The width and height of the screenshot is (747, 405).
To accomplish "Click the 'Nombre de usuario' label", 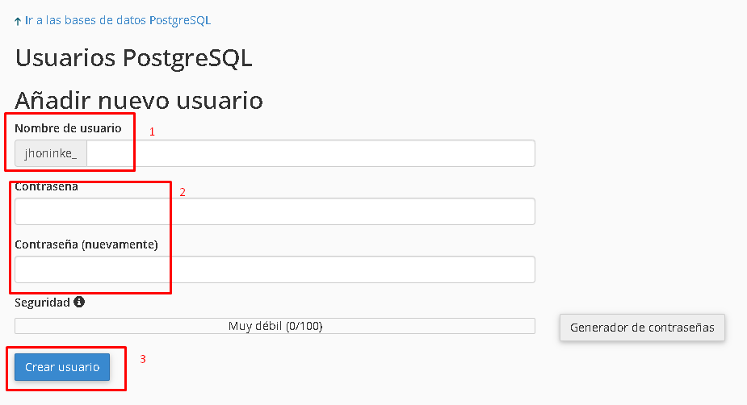I will (68, 128).
